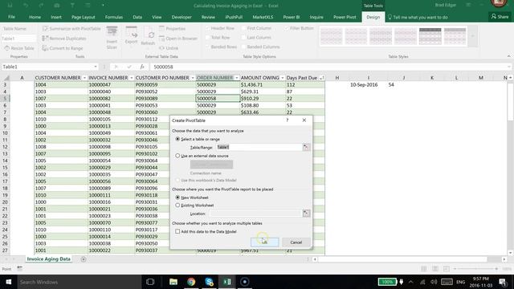
Task: Switch to the Insert ribbon tab
Action: click(56, 17)
